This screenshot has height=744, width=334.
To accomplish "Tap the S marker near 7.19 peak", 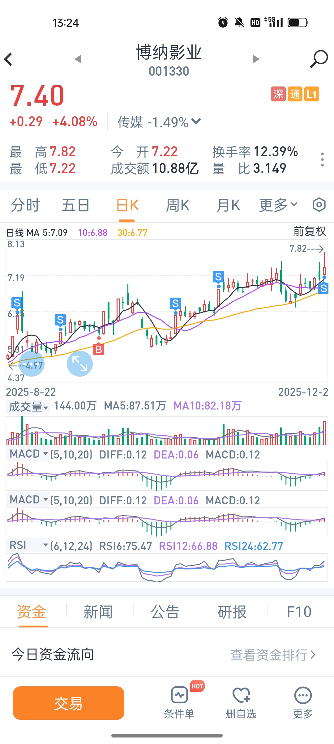I will 218,277.
